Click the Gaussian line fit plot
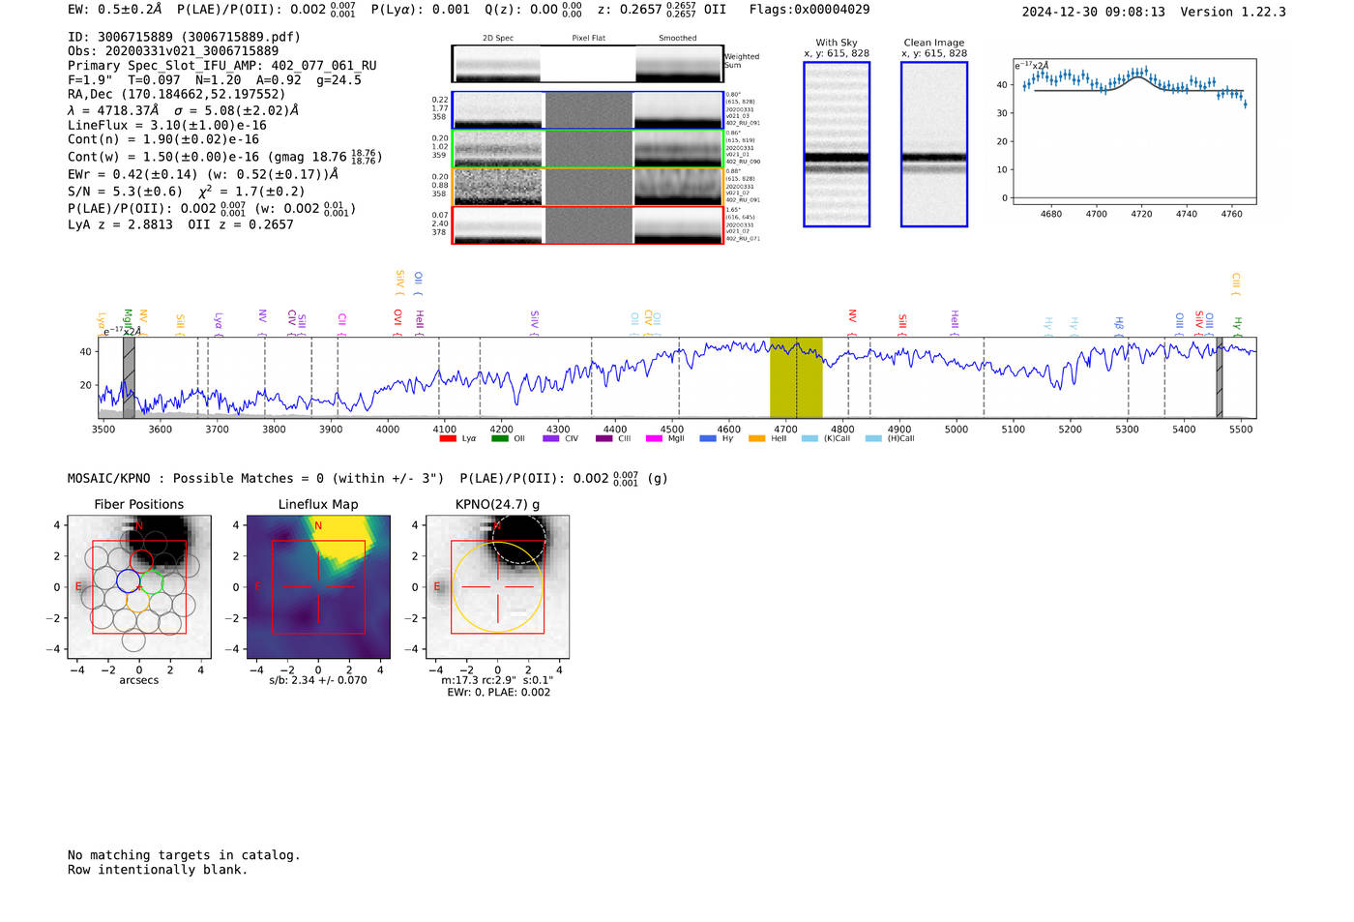This screenshot has height=922, width=1354. pos(1133,132)
